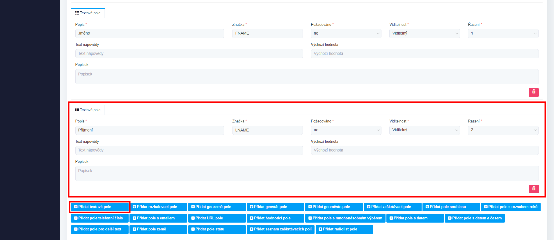Screen dimensions: 554x240
Task: Click Přidat pole s emailem
Action: [158, 218]
